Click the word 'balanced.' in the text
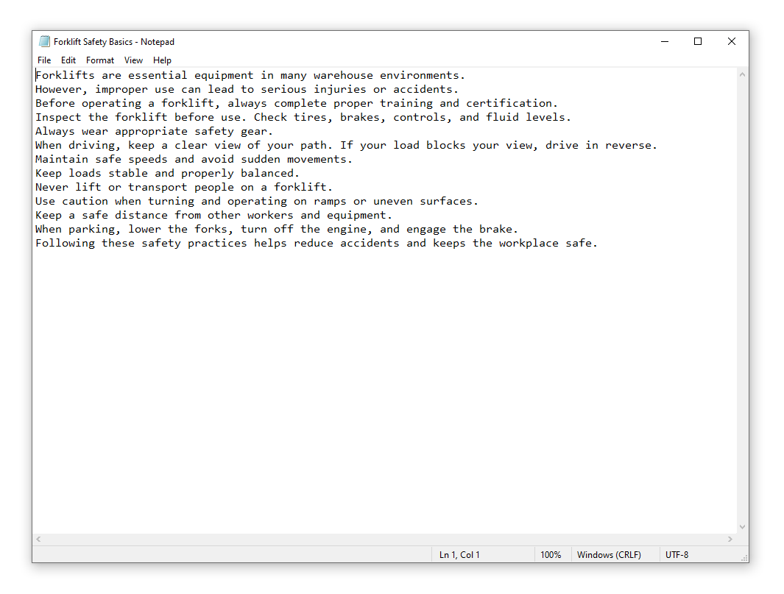The height and width of the screenshot is (594, 784). [x=270, y=174]
